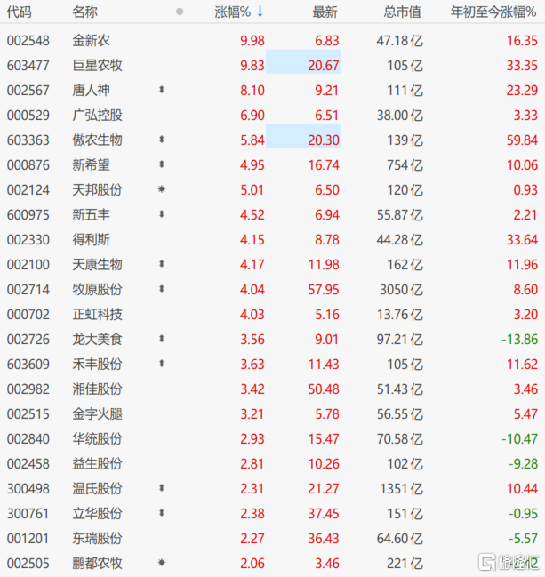
Task: Click the 名称 column header
Action: click(85, 12)
